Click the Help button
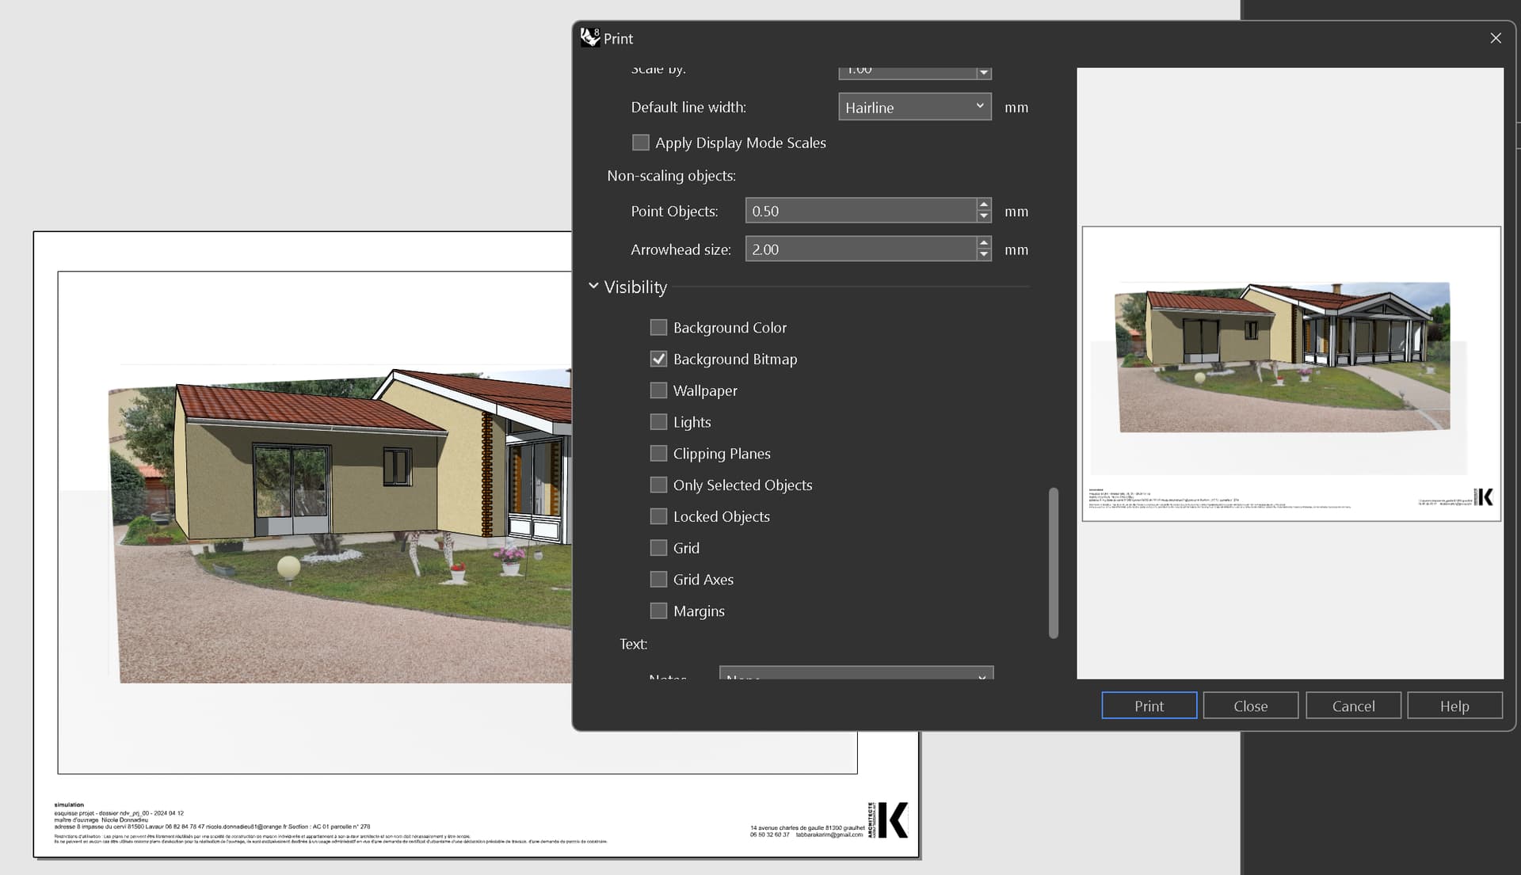This screenshot has height=875, width=1521. (1454, 705)
